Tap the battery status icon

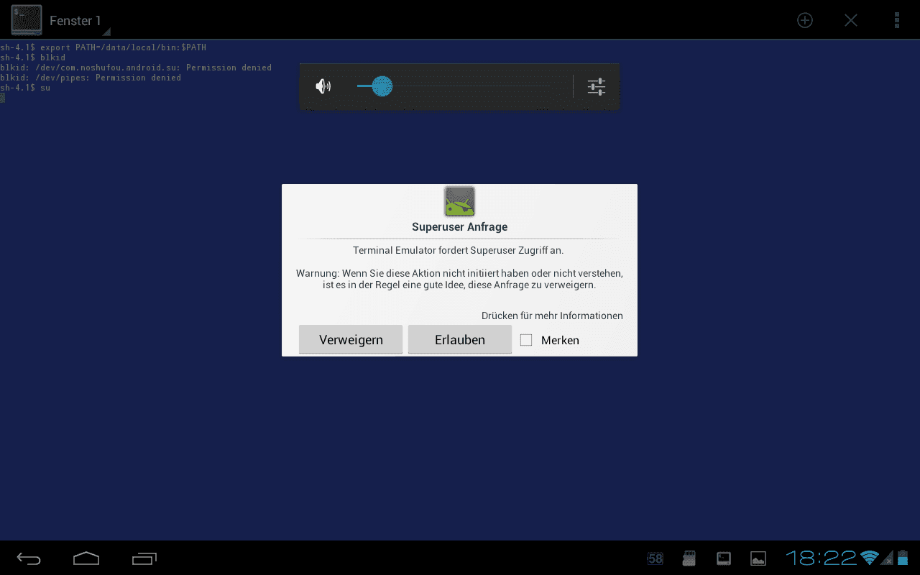click(903, 558)
